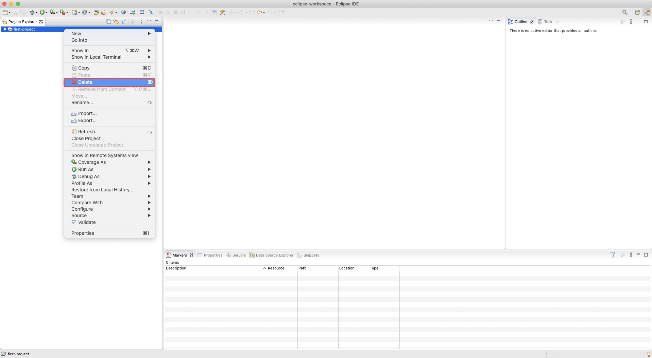The height and width of the screenshot is (358, 652).
Task: Switch to the Properties tab
Action: click(x=210, y=255)
